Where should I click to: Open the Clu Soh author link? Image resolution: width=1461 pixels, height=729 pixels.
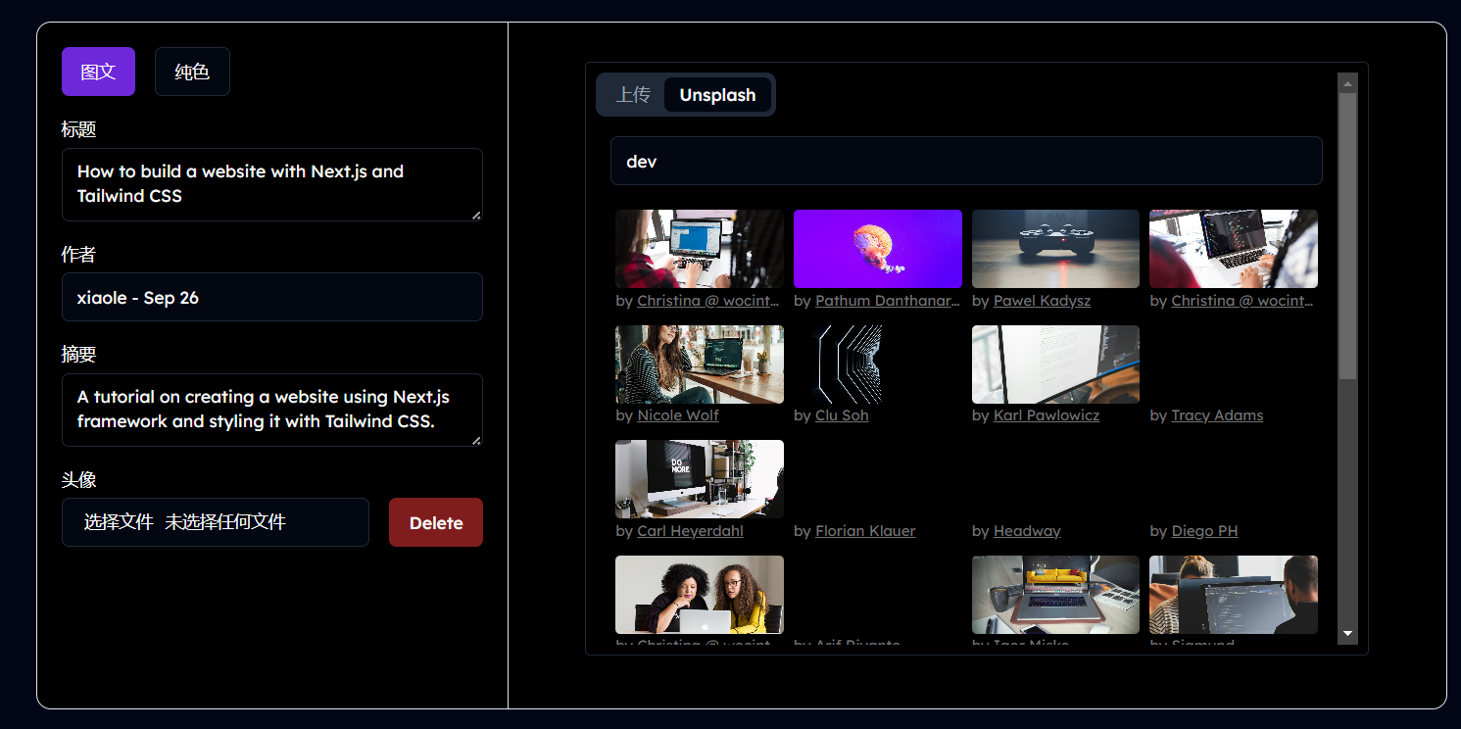click(x=842, y=415)
